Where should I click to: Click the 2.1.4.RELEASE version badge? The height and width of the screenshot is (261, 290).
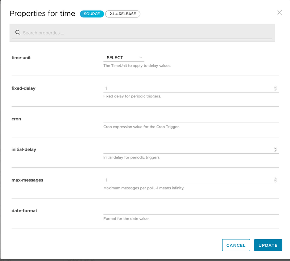click(x=123, y=14)
